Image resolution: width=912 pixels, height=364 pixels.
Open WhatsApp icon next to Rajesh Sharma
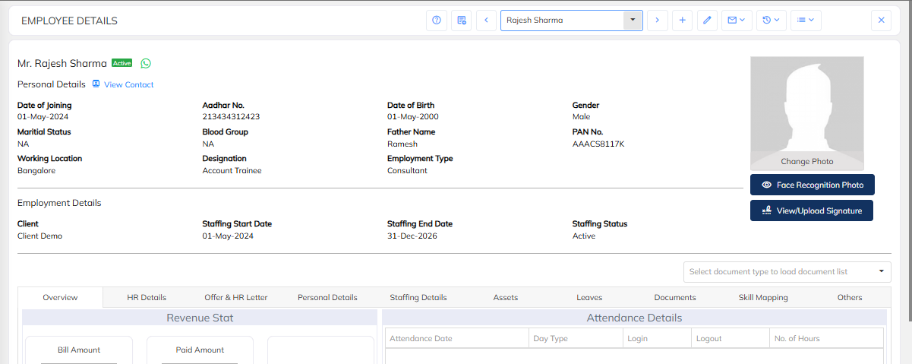point(146,63)
